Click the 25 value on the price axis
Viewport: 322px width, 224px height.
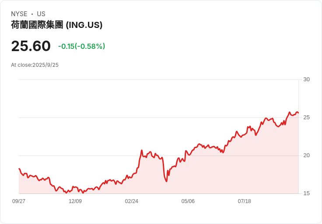pos(306,117)
